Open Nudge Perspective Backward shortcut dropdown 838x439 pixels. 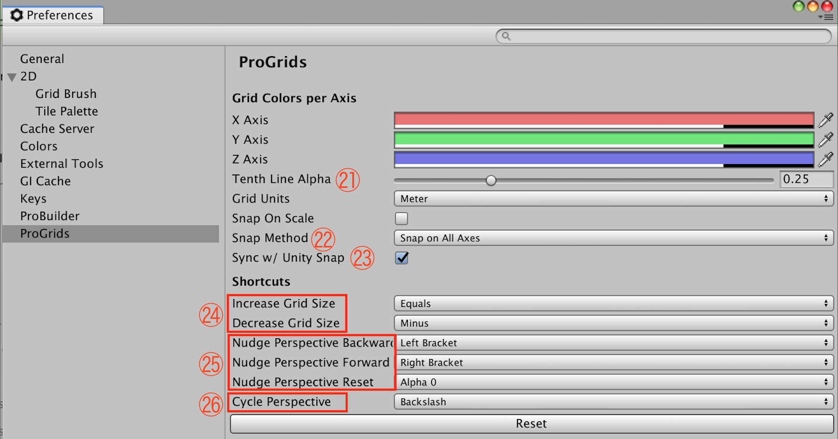(614, 343)
